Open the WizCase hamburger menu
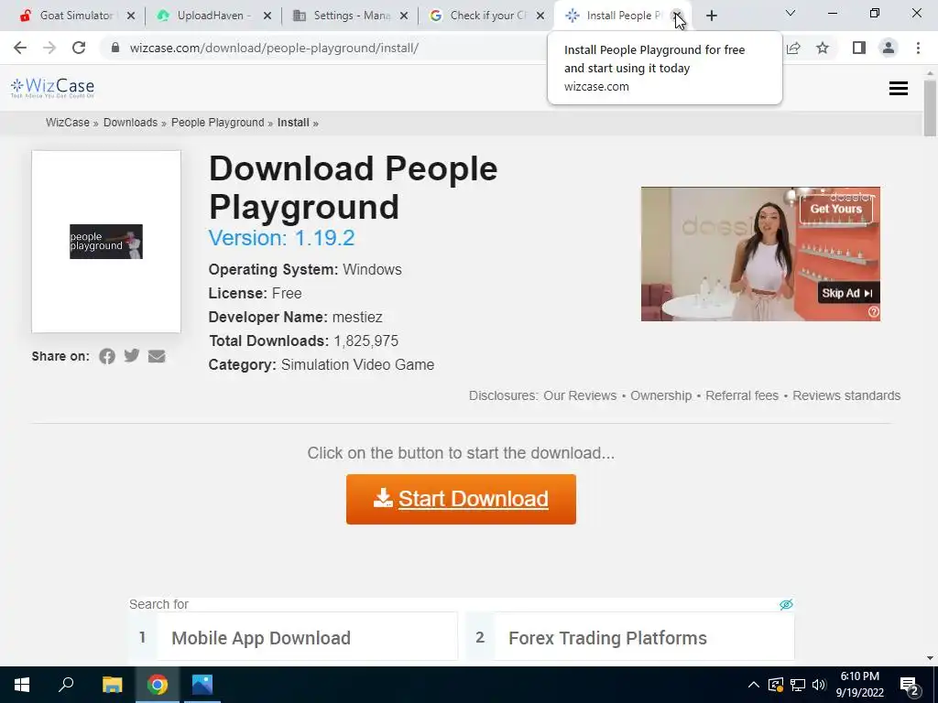Image resolution: width=938 pixels, height=703 pixels. click(x=898, y=89)
